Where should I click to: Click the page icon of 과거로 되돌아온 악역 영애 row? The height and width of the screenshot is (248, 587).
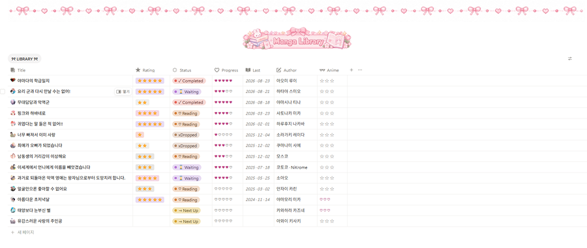click(x=13, y=178)
